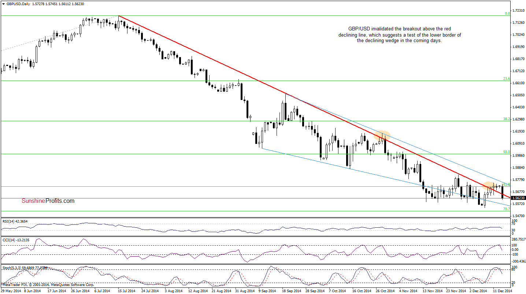Viewport: 526px width, 294px height.
Task: Click the 17 Jun 2014 date label
Action: pyautogui.click(x=56, y=291)
